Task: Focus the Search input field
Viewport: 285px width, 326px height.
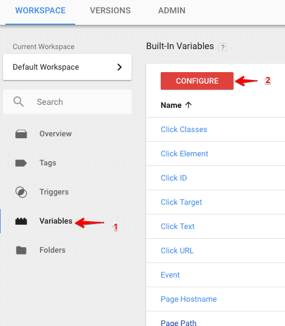Action: [x=67, y=102]
